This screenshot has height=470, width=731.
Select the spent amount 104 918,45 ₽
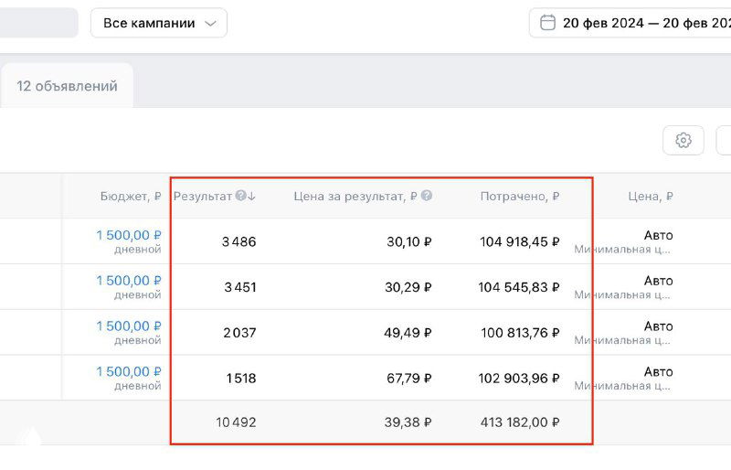(x=519, y=241)
